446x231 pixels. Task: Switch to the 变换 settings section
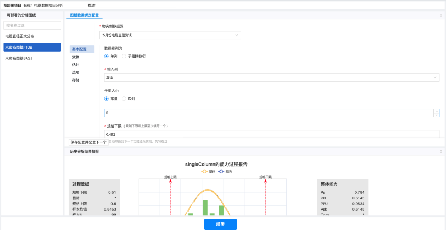tap(76, 57)
